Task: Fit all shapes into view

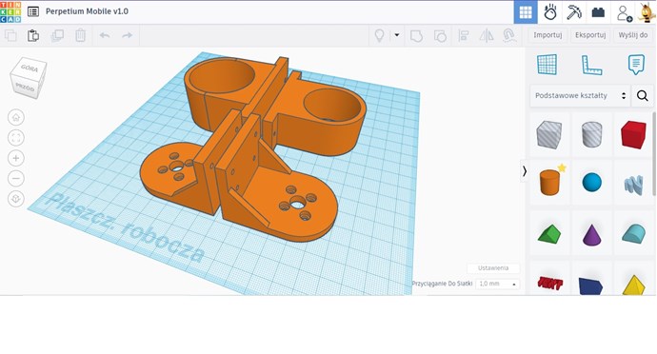Action: tap(16, 138)
